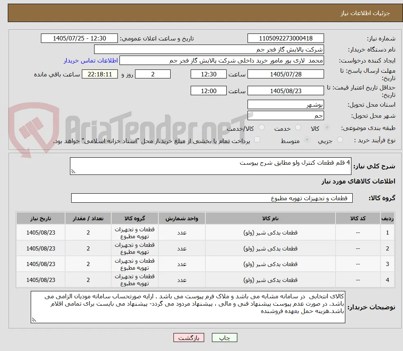403x351 pixels.
Task: Click the اطلاعات کالاهای مورد نیاز section heading
Action: coord(358,181)
